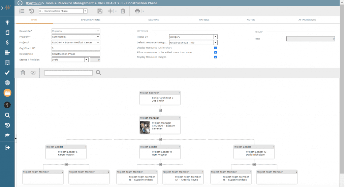The height and width of the screenshot is (187, 345).
Task: Open search from the sidebar magnifier
Action: [x=7, y=115]
